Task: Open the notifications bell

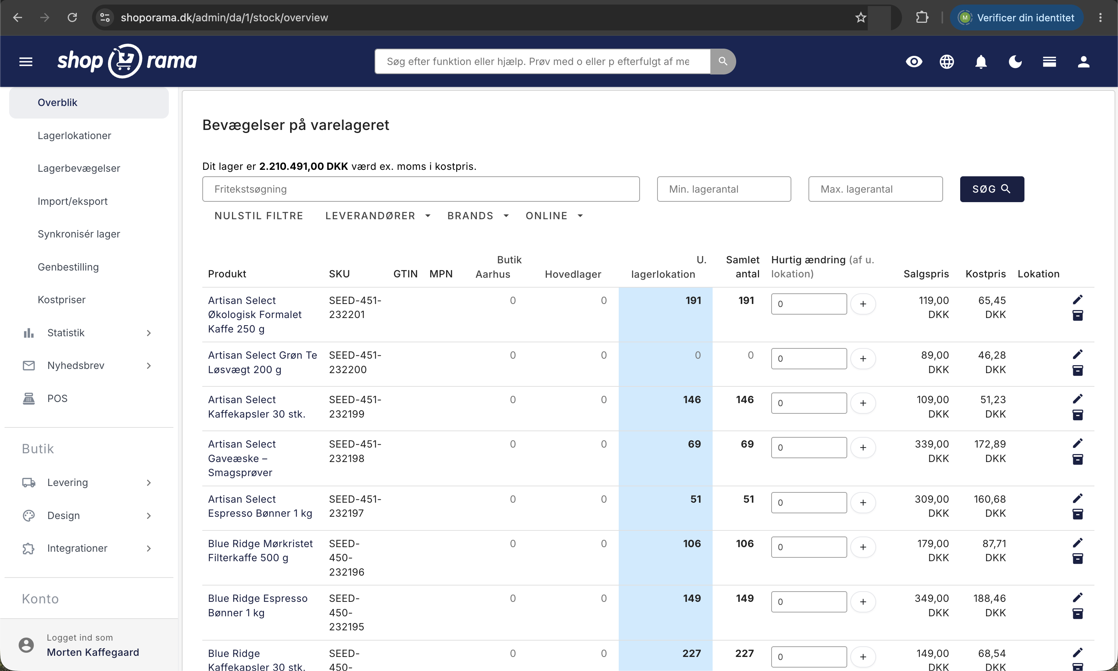Action: coord(980,62)
